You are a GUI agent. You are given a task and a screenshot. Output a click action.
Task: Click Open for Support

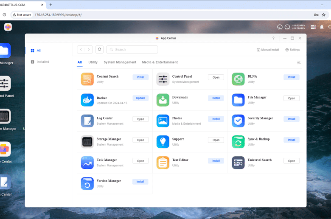(x=216, y=140)
